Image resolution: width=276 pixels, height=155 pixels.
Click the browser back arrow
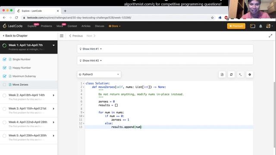[4, 18]
